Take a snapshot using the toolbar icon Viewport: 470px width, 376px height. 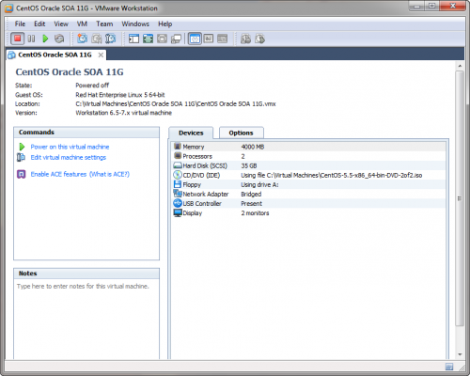(83, 39)
